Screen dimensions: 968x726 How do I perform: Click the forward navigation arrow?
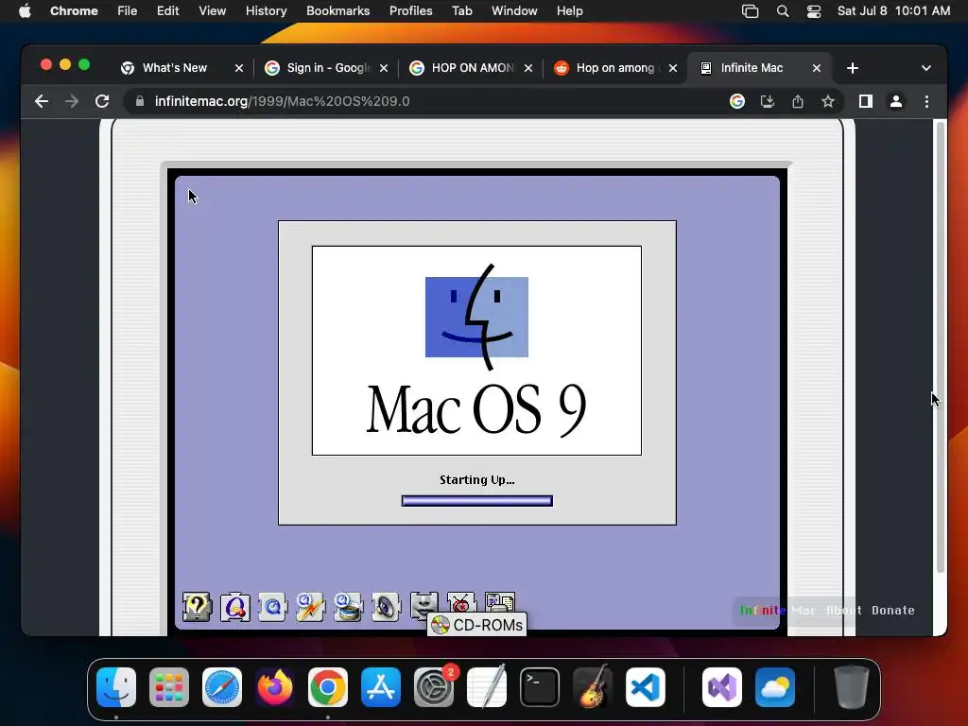tap(72, 101)
